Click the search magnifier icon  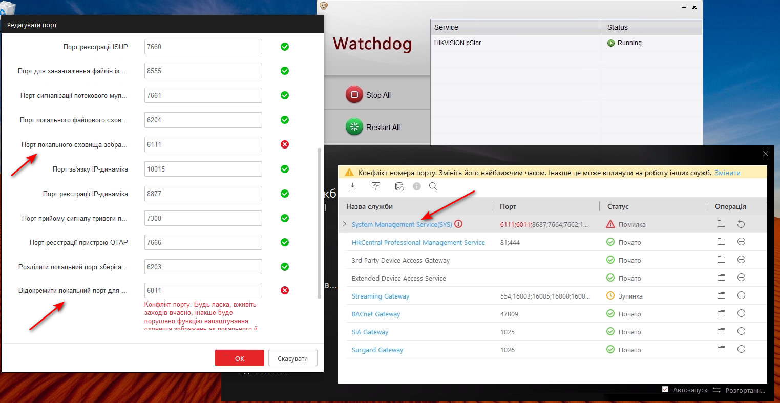point(433,186)
